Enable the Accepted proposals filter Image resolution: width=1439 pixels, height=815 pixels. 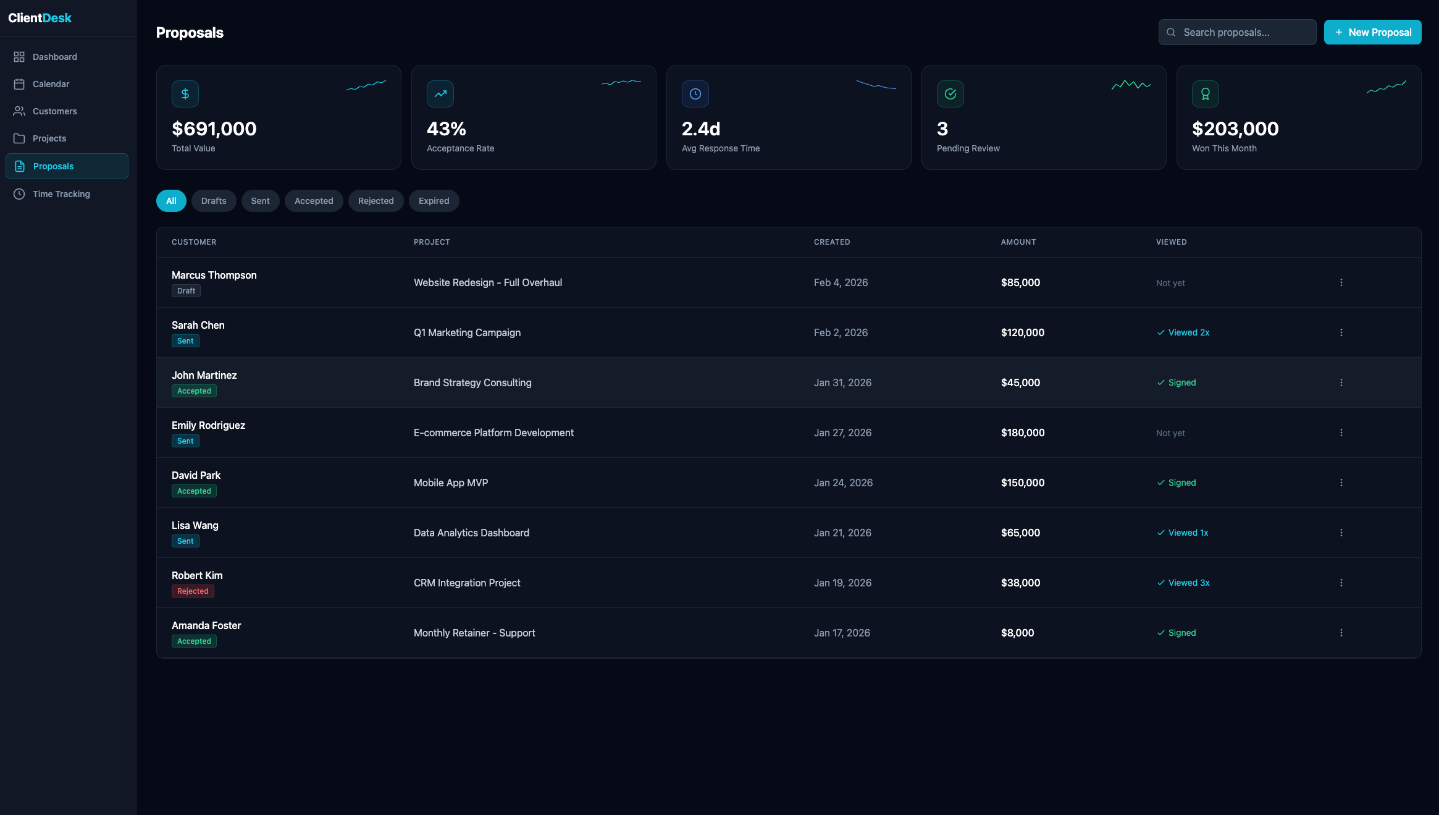(x=314, y=200)
